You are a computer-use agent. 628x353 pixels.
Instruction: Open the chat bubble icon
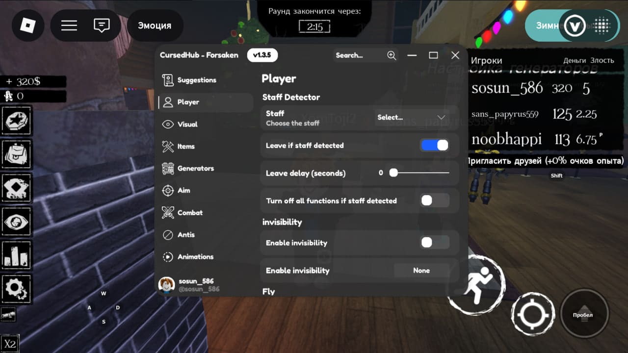(x=102, y=25)
